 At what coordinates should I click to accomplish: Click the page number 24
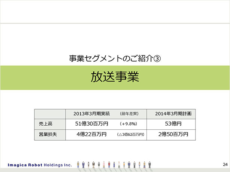click(225, 165)
